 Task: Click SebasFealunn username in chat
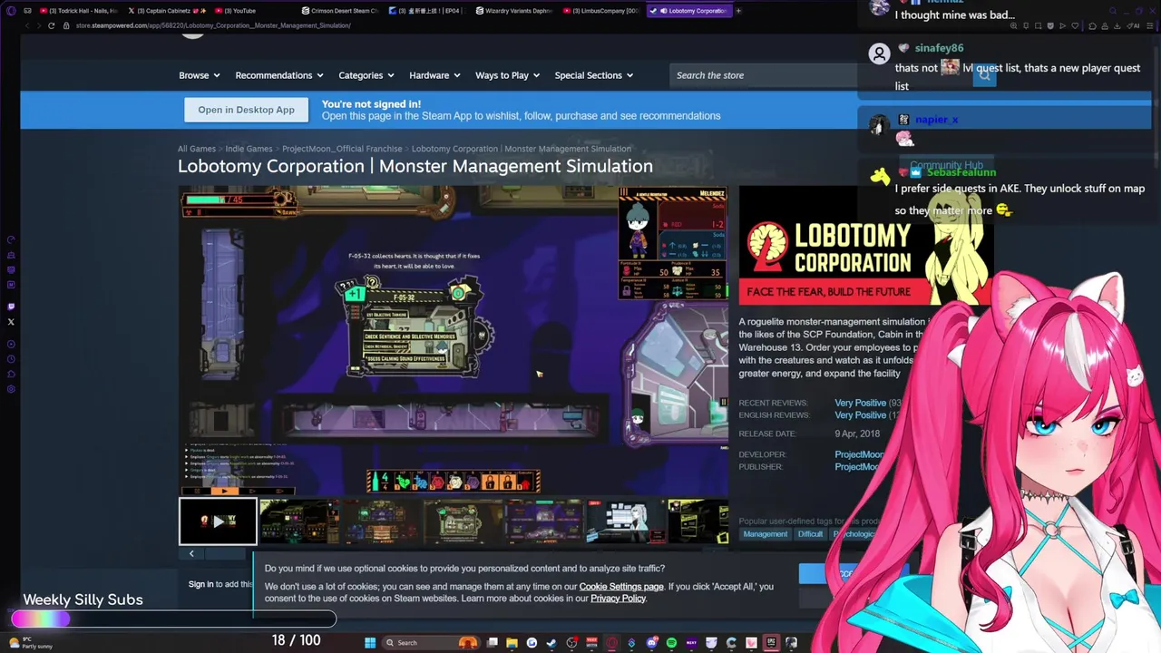click(961, 172)
